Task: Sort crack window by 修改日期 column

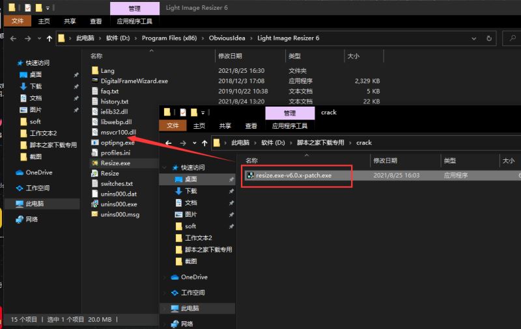Action: (x=385, y=161)
